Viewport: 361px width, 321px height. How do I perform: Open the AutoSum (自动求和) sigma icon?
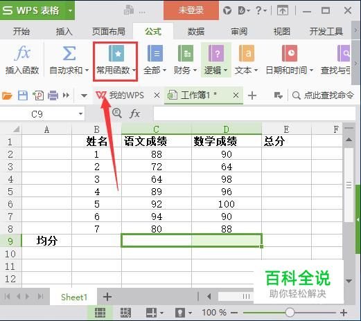coord(69,53)
